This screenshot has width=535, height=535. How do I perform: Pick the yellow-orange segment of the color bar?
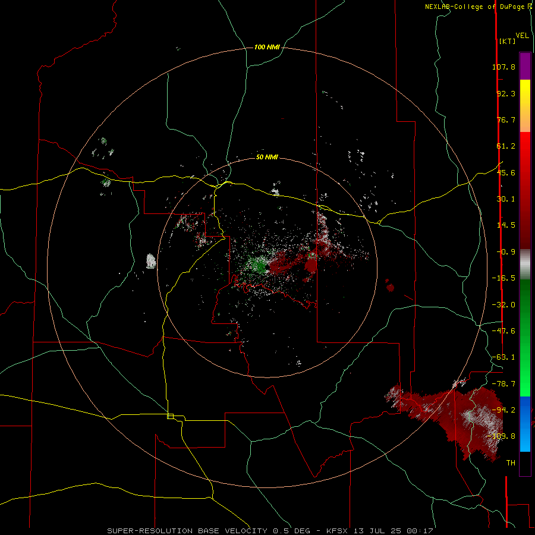(x=525, y=106)
